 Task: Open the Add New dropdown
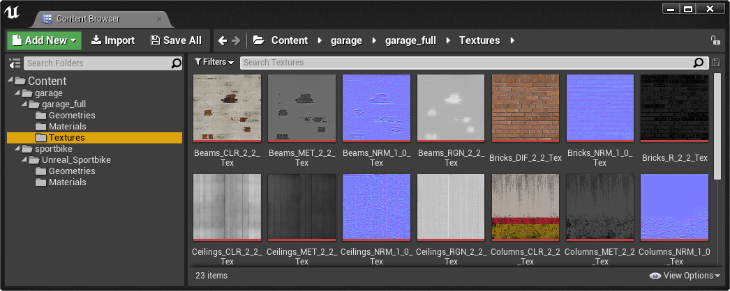coord(44,40)
